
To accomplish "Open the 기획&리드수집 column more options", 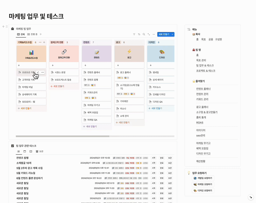I will click(40, 42).
